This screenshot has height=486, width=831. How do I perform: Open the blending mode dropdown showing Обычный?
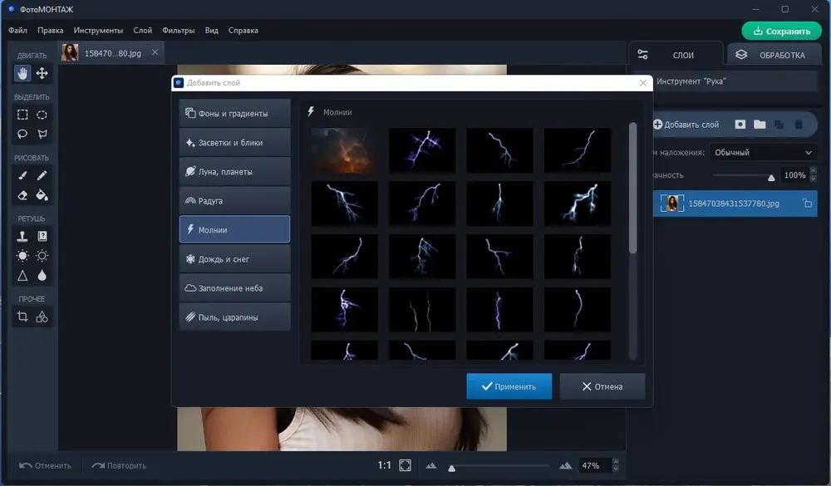click(x=763, y=153)
